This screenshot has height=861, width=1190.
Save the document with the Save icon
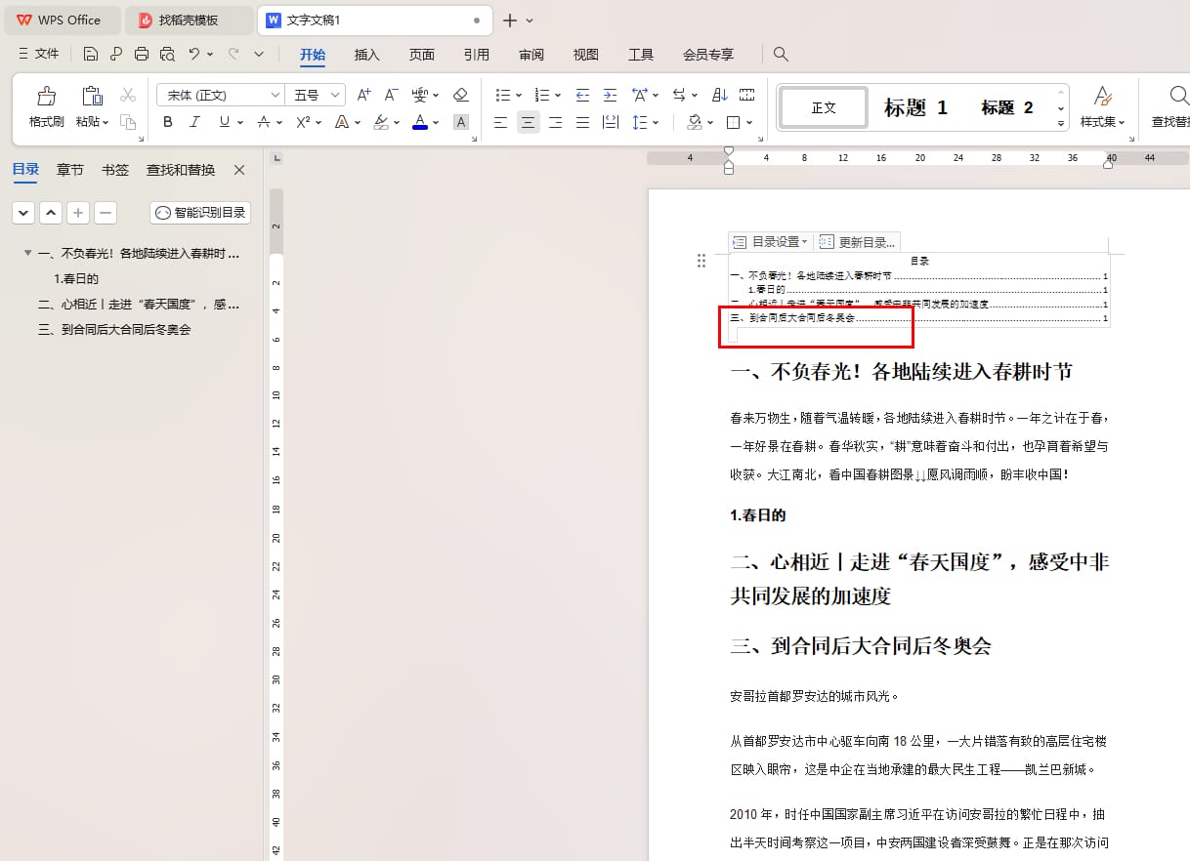pos(91,54)
